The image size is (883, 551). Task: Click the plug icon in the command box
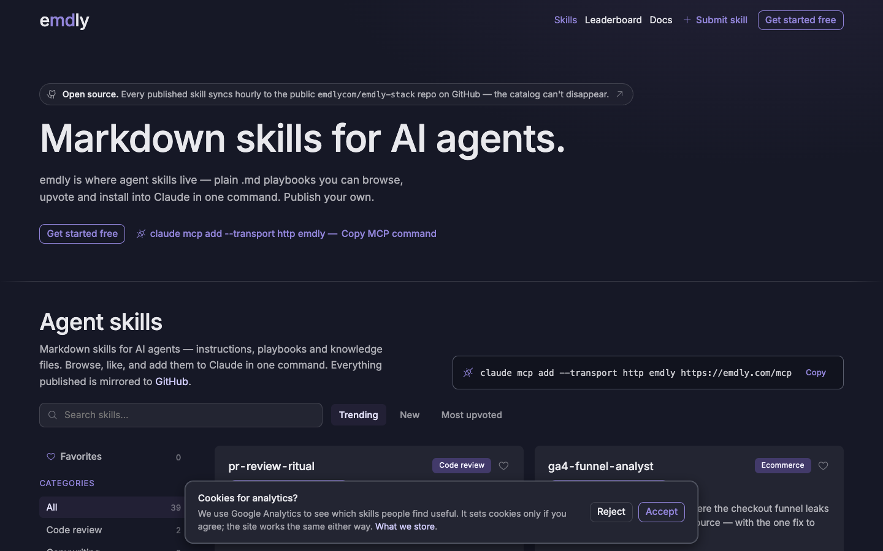(x=468, y=372)
